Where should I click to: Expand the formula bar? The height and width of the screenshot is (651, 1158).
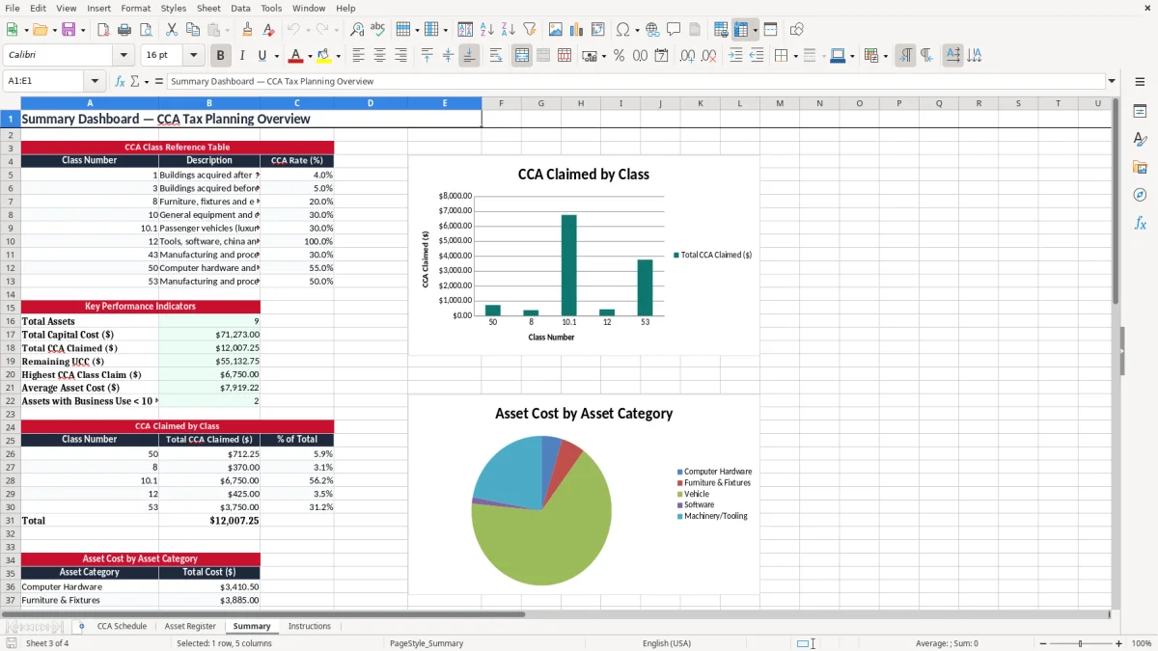1112,81
